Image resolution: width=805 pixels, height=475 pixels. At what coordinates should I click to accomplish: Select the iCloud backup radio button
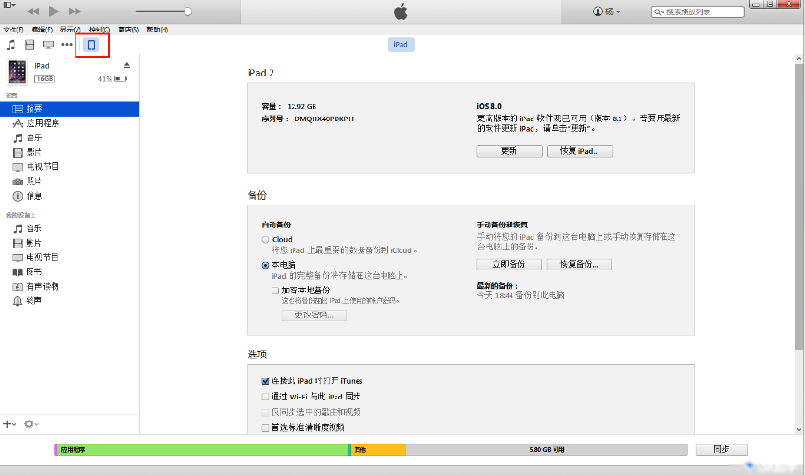[x=266, y=239]
